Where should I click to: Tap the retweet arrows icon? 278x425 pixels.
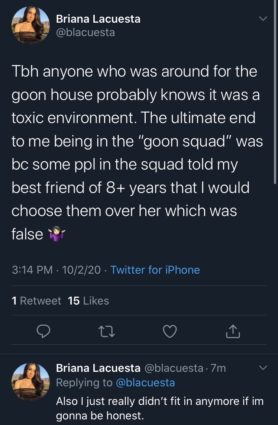(x=107, y=332)
